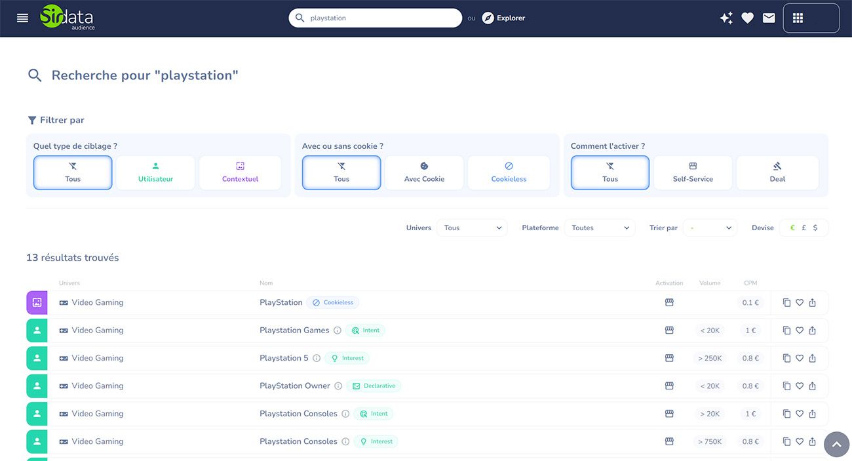This screenshot has height=461, width=852.
Task: Click the Volume column header
Action: tap(710, 283)
